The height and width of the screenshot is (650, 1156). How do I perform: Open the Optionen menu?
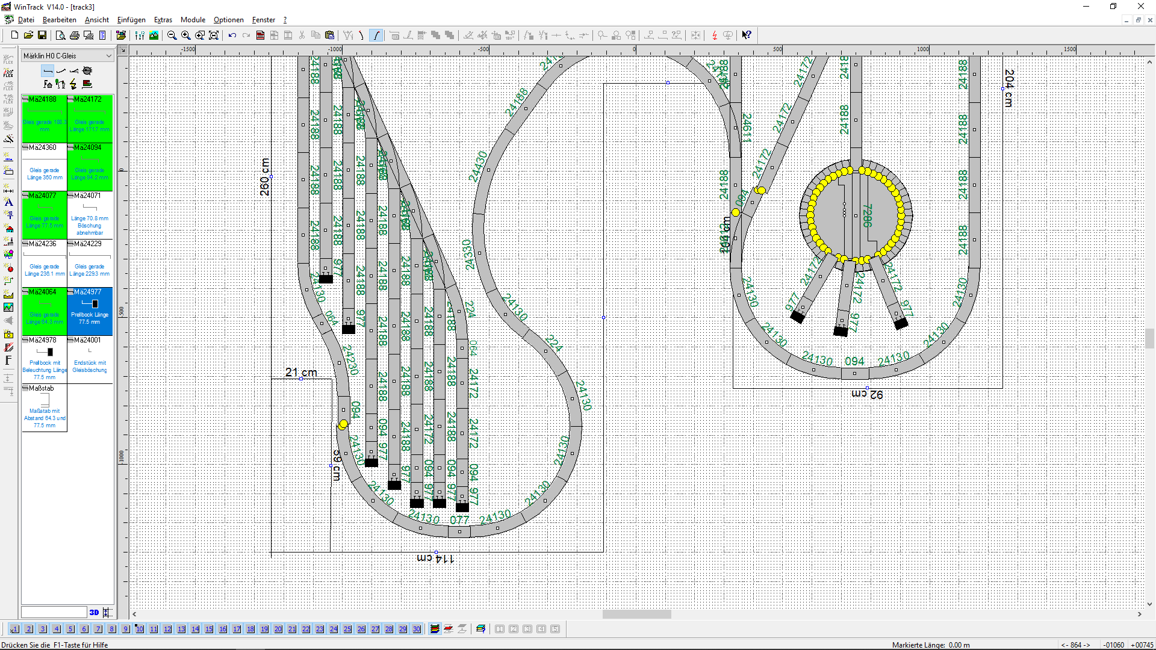point(229,20)
